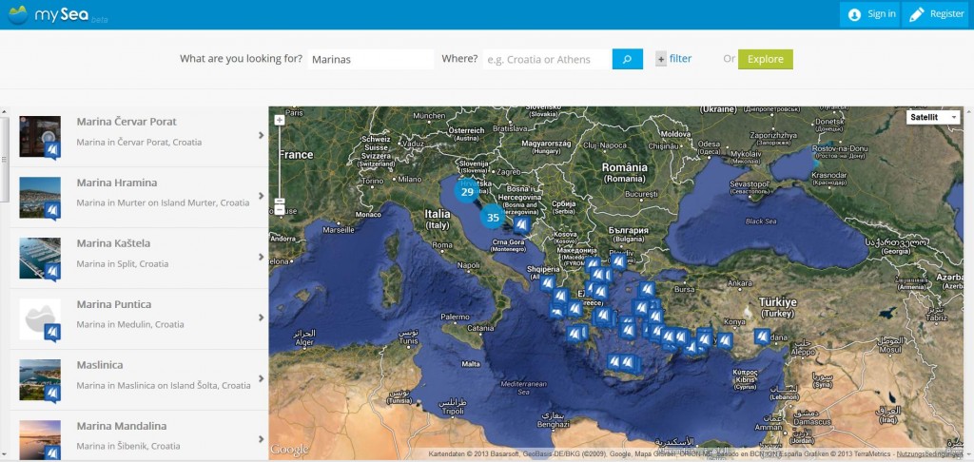Focus the Marinas search field
Viewport: 974px width, 462px height.
pos(371,60)
